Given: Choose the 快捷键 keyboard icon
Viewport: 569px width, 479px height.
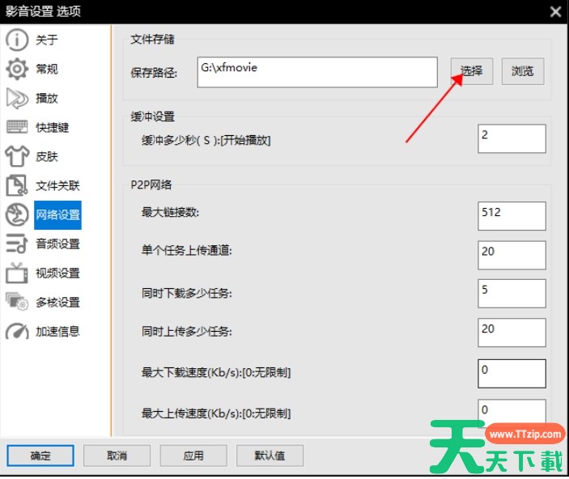Looking at the screenshot, I should (x=17, y=127).
